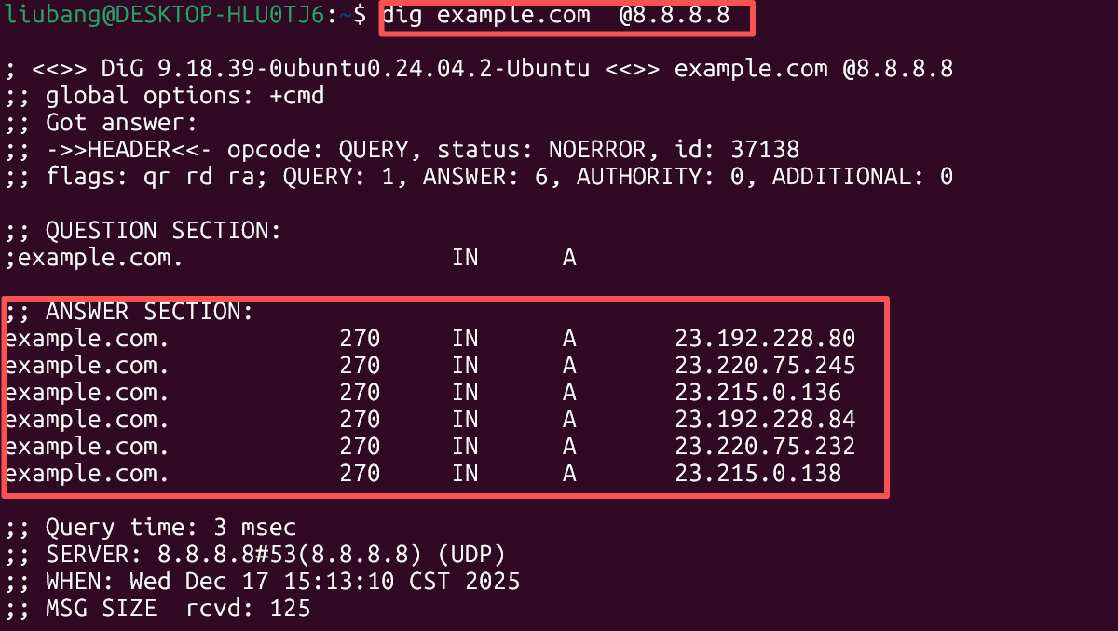Click IP address 23.192.228.84
The height and width of the screenshot is (631, 1118).
tap(765, 420)
